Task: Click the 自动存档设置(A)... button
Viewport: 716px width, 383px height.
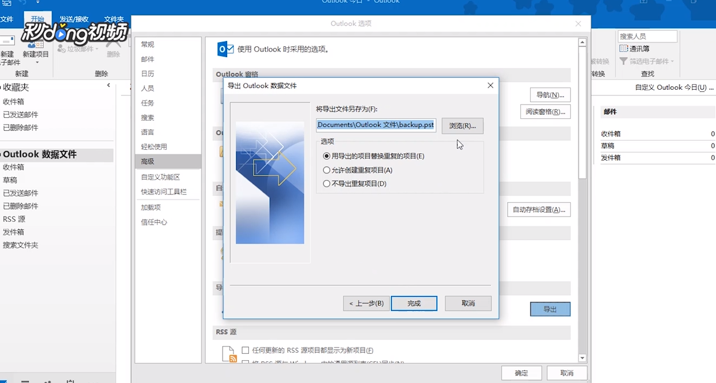Action: pos(539,210)
